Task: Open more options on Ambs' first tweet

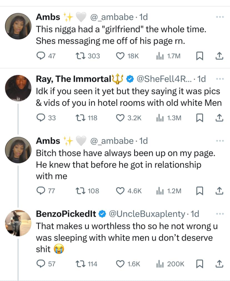Action: (220, 17)
